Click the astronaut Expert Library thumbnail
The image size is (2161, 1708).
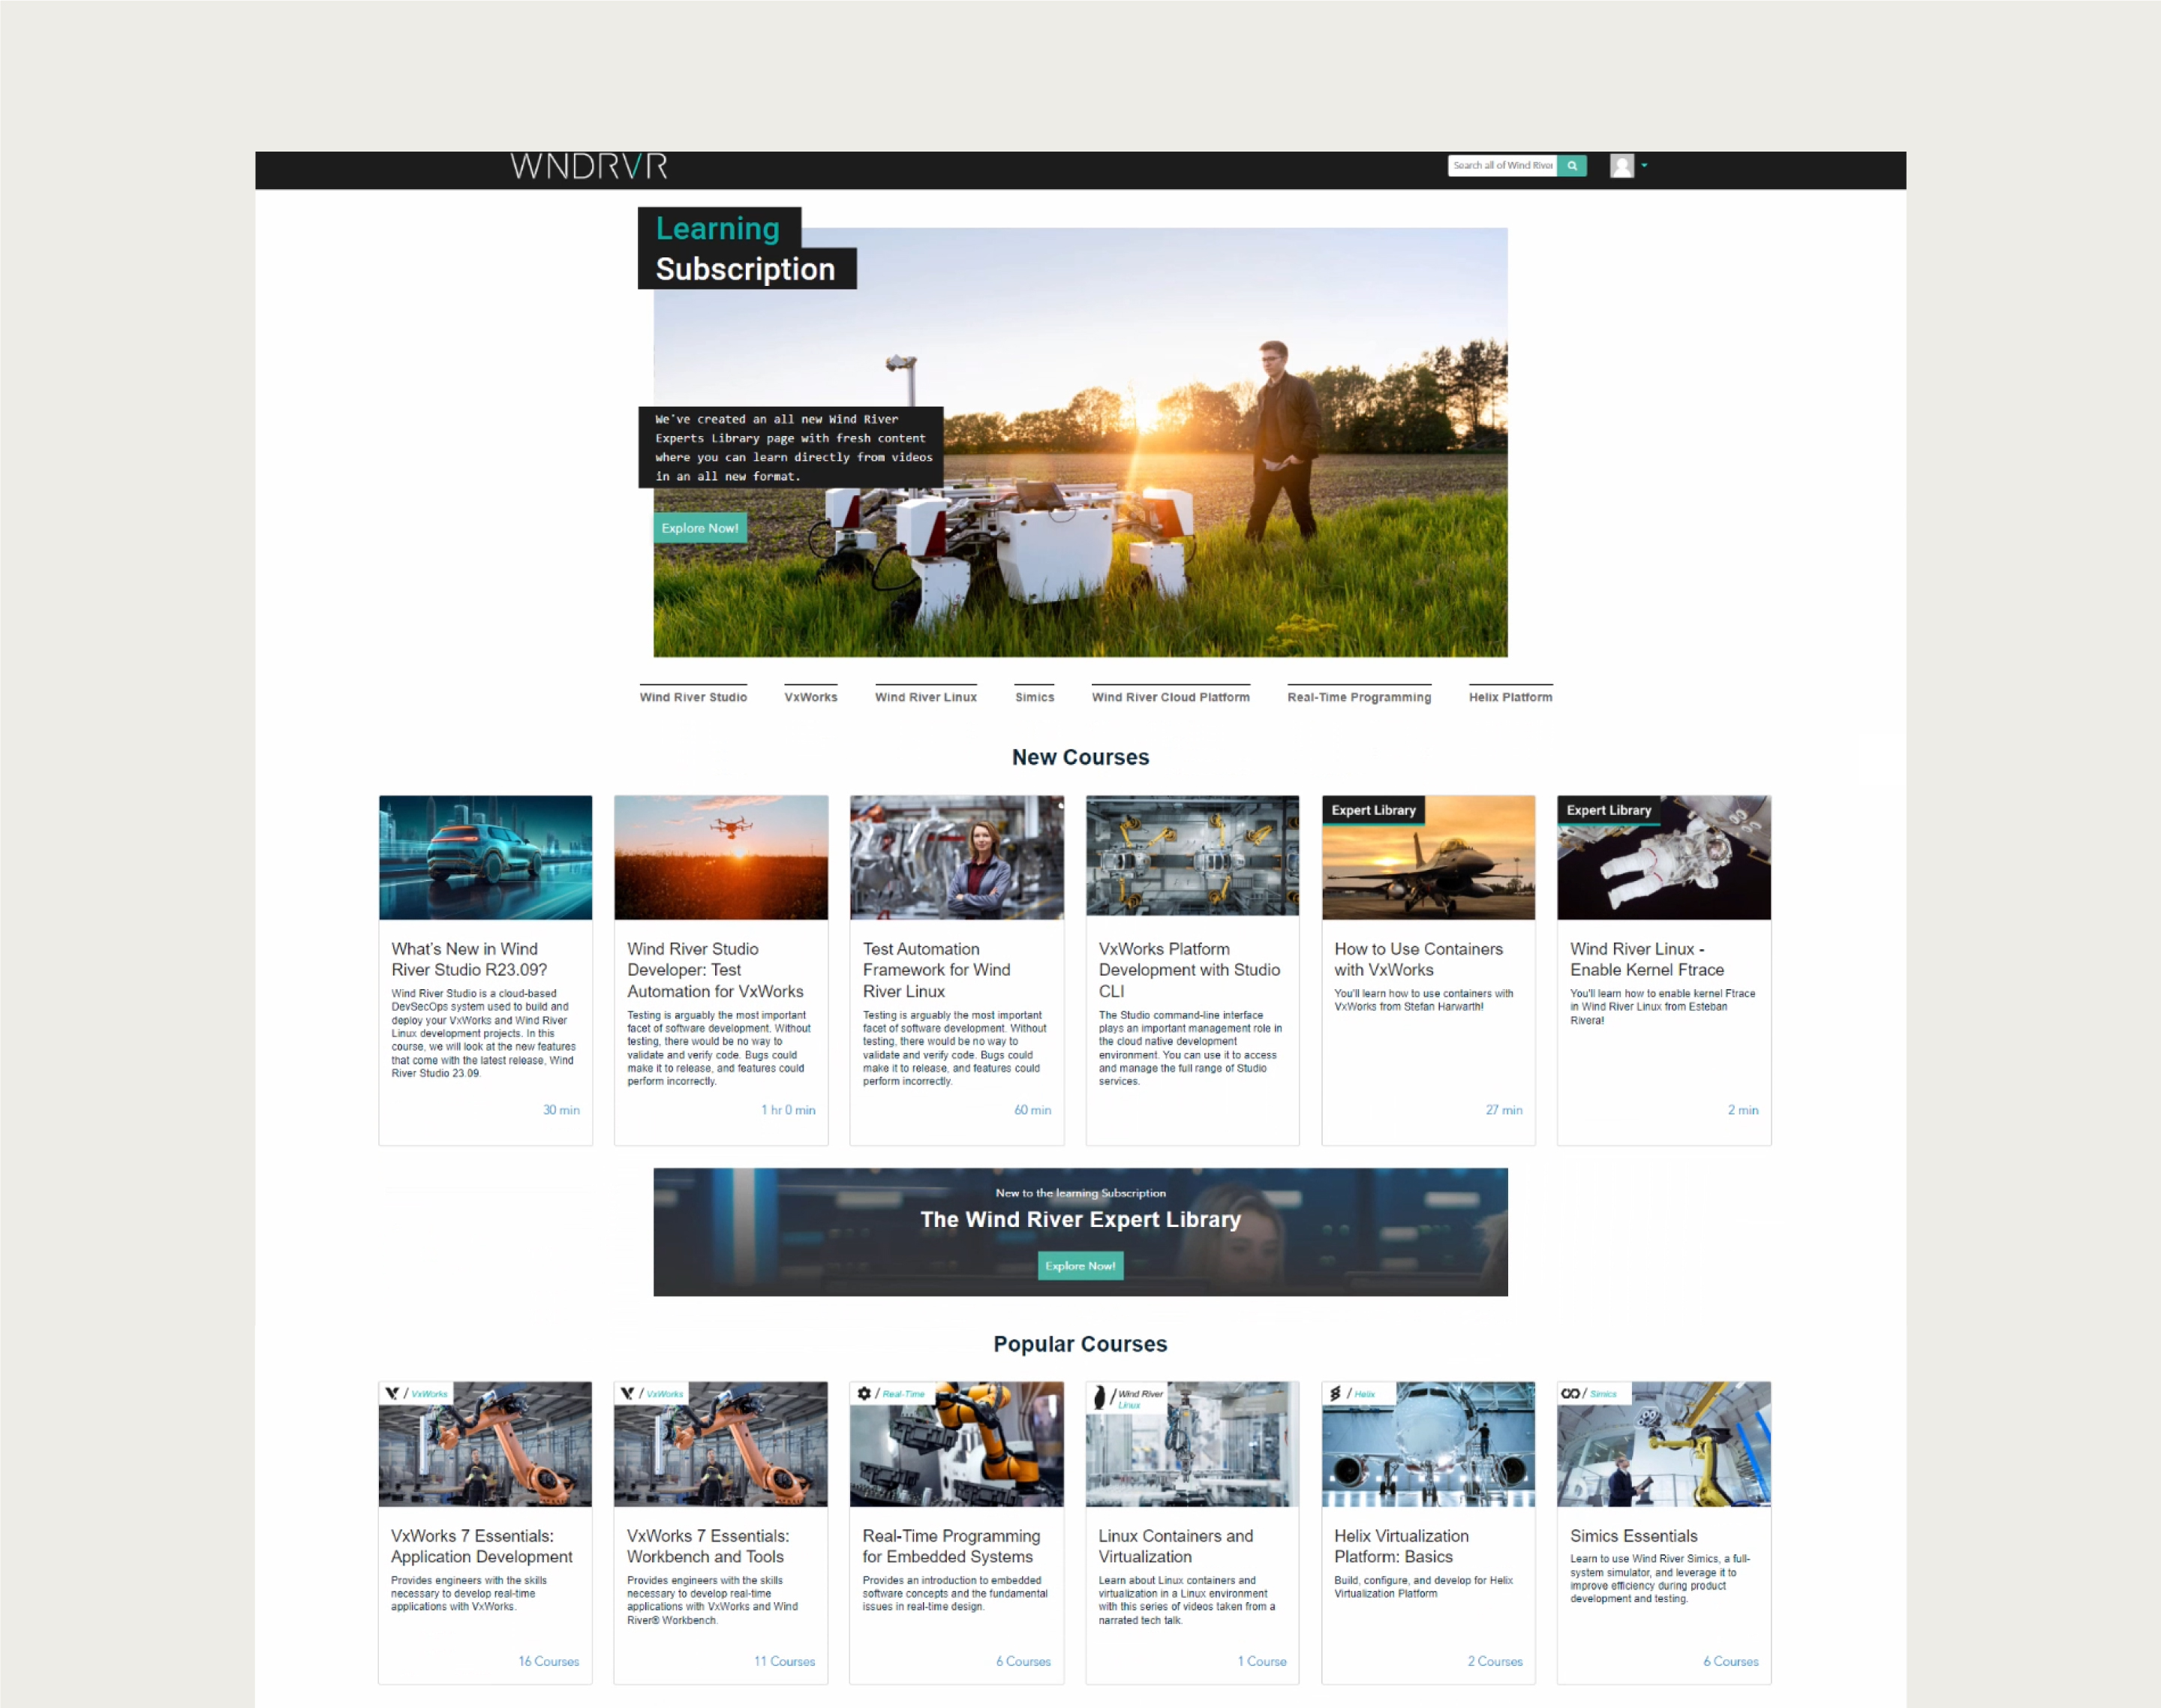pyautogui.click(x=1663, y=857)
